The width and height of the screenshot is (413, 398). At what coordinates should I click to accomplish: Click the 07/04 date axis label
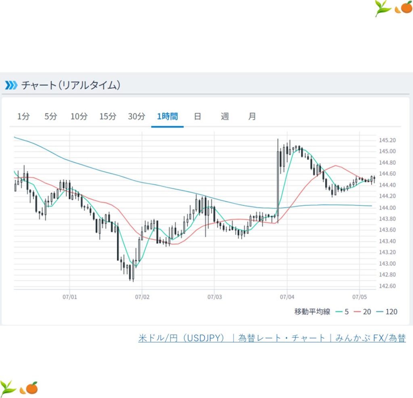click(287, 297)
